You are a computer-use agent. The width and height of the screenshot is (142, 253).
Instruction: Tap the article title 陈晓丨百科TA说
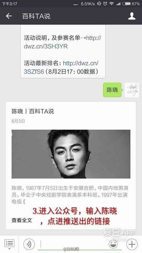coord(33,111)
